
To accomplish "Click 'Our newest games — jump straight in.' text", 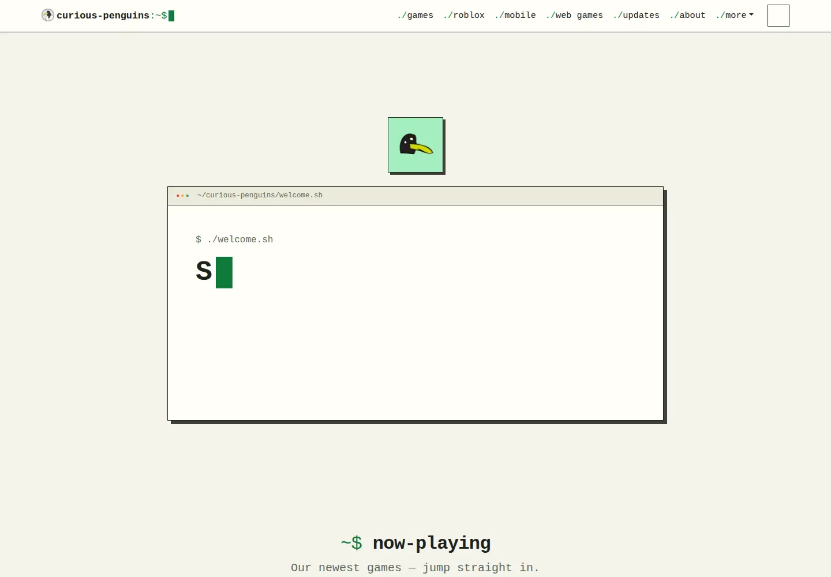I will (415, 568).
